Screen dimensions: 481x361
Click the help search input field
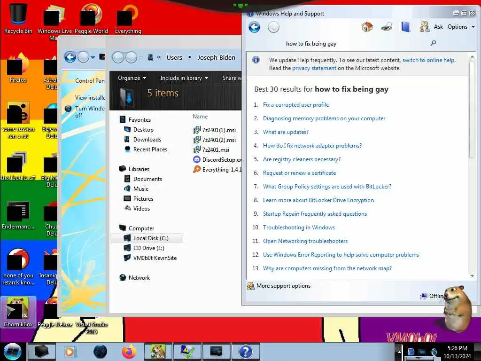pos(356,44)
